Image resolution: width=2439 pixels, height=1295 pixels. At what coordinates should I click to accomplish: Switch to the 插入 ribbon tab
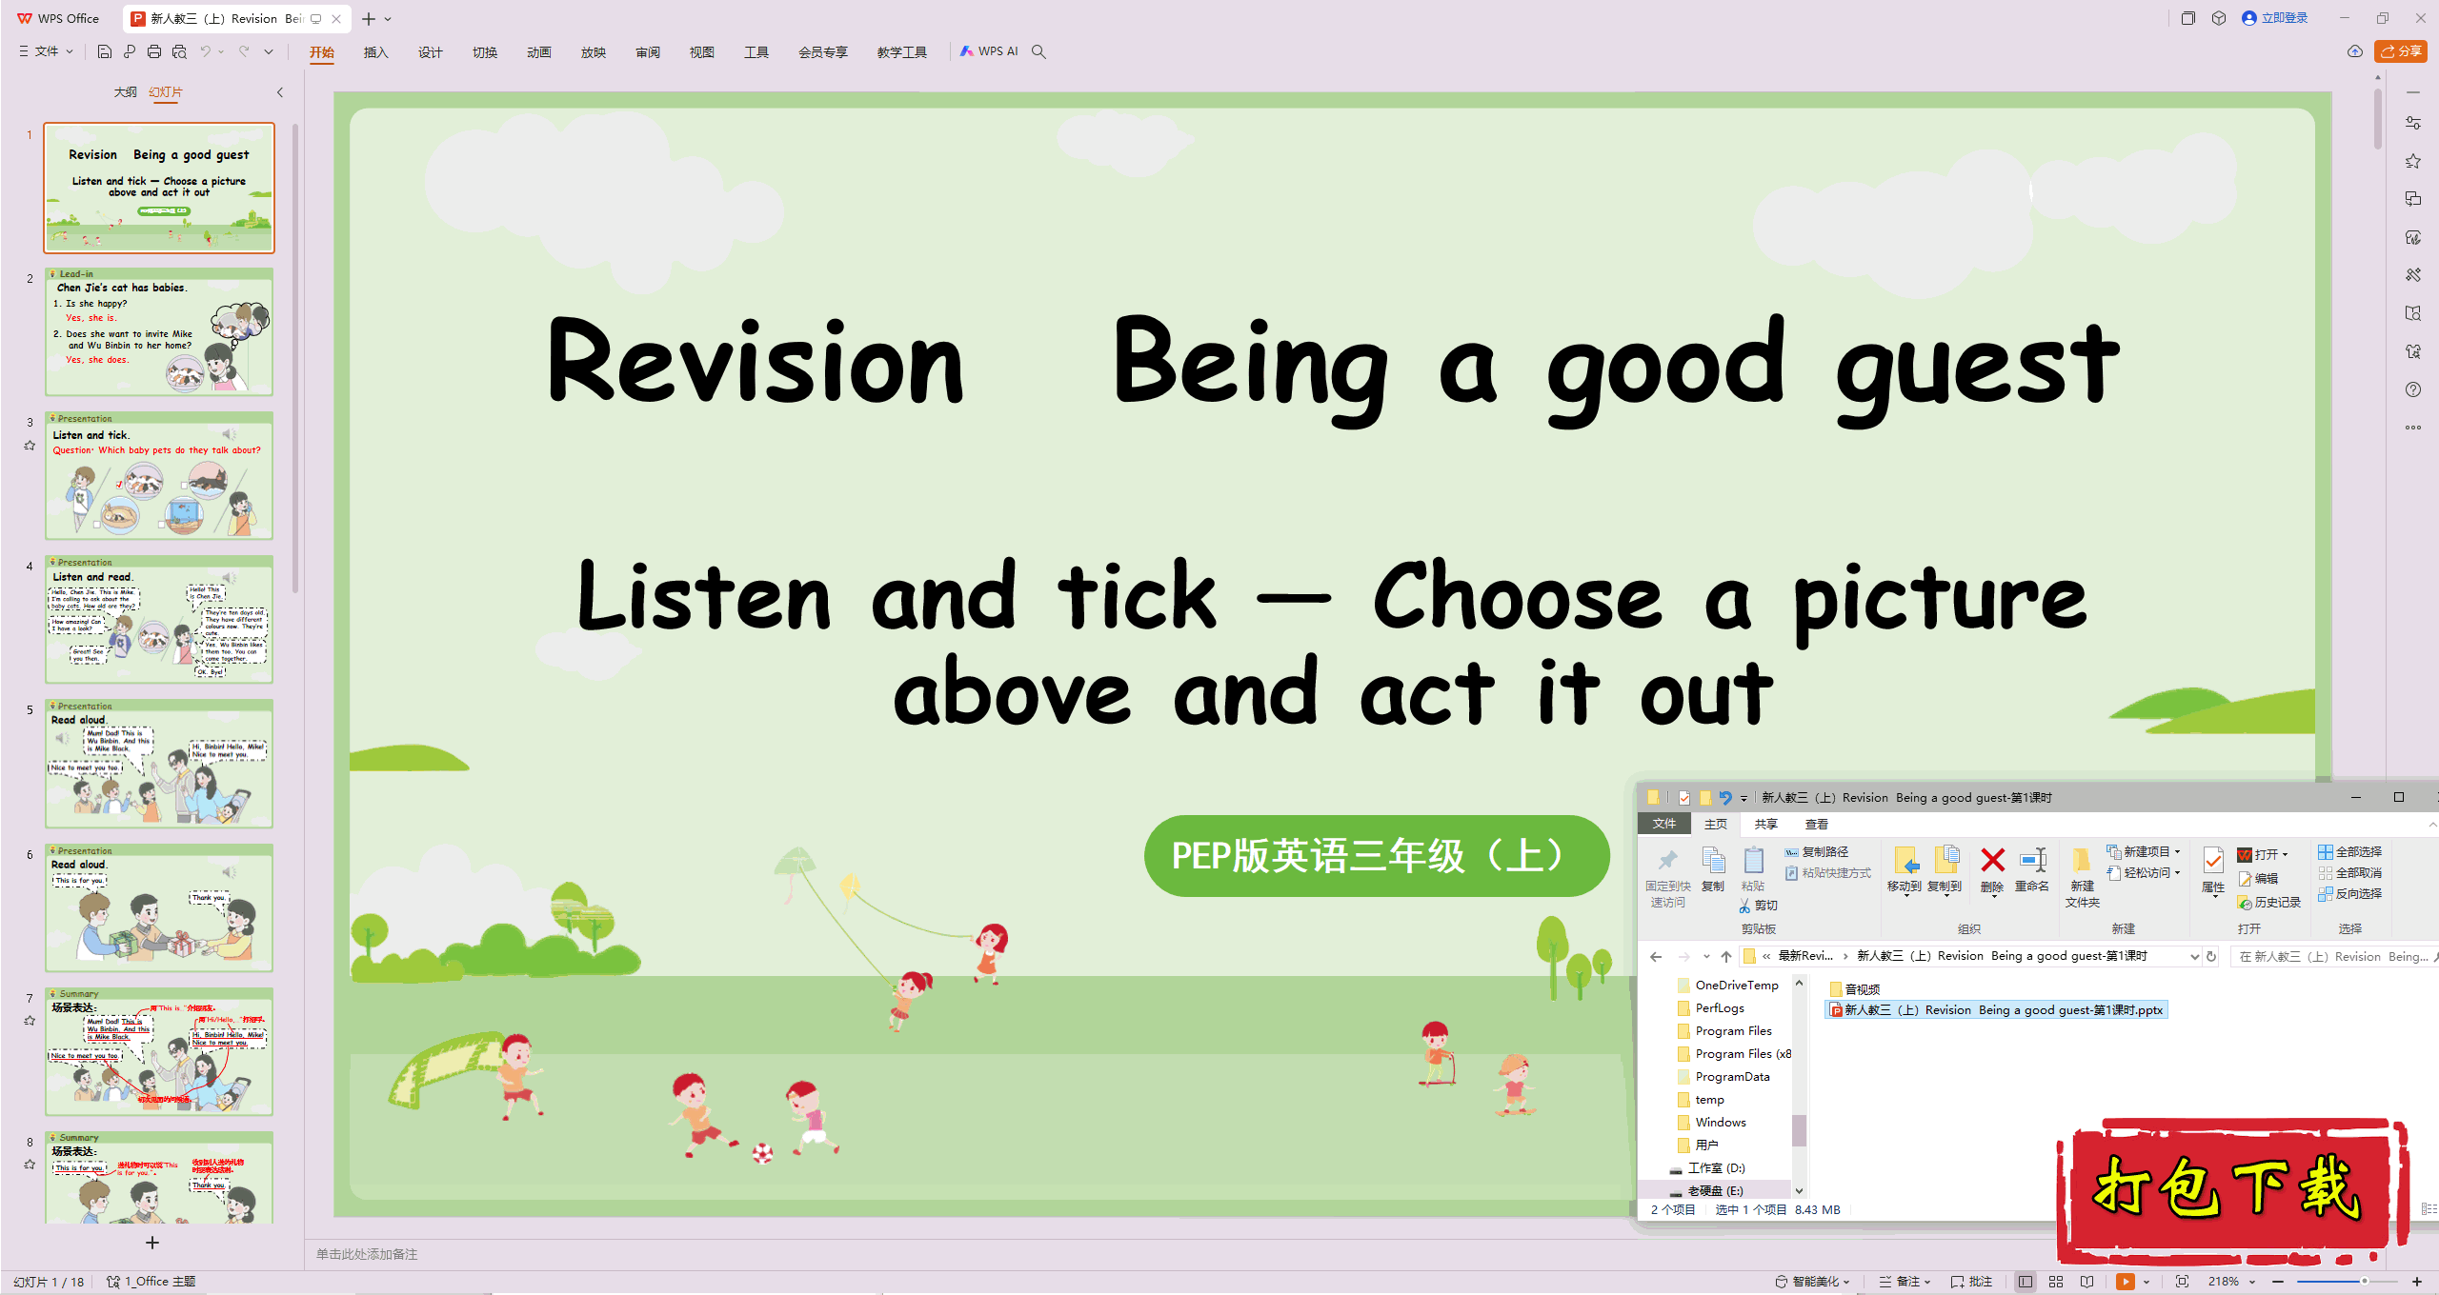(376, 52)
